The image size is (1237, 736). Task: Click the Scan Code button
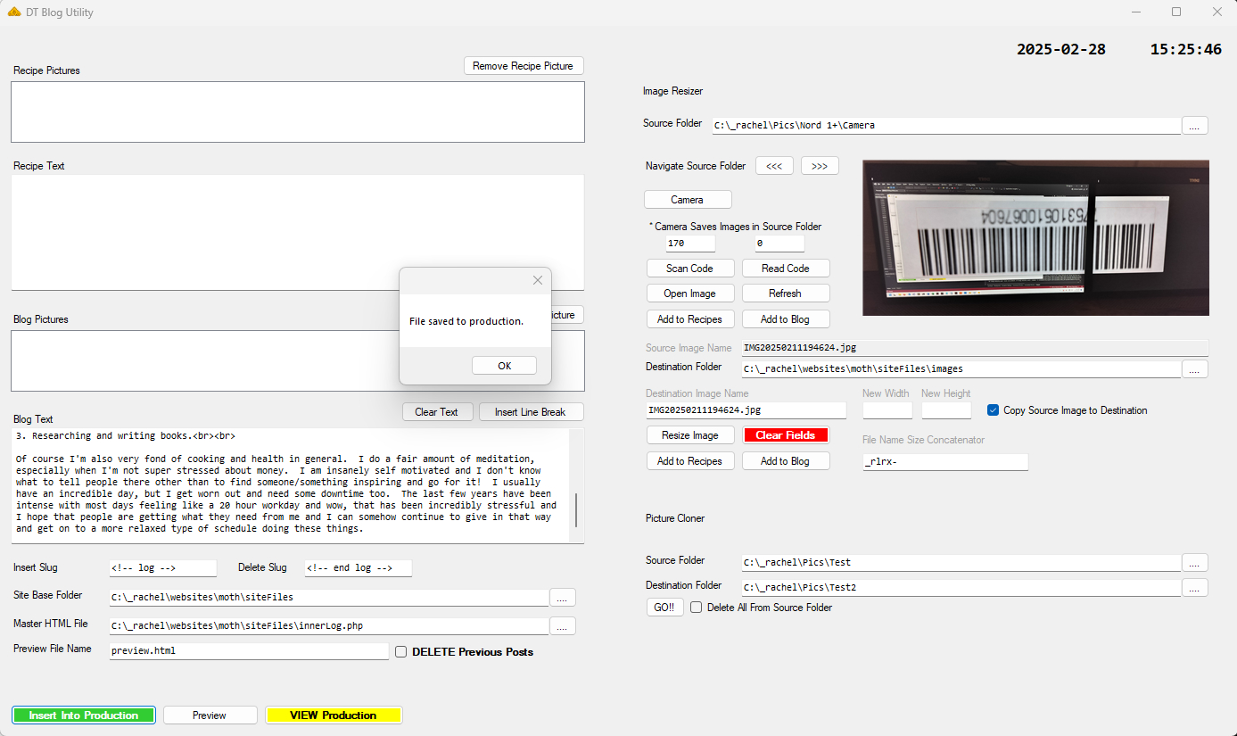(x=690, y=269)
